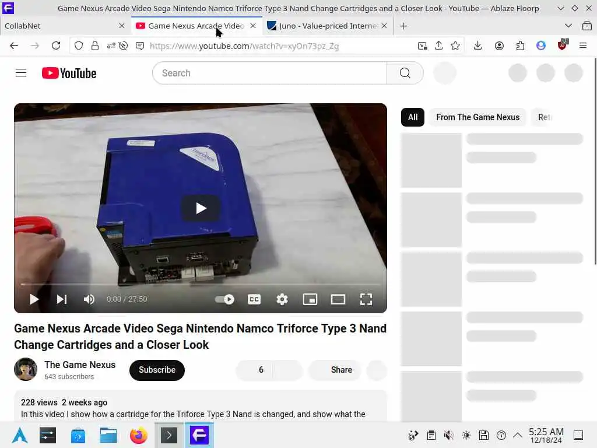The image size is (597, 448).
Task: Open Firefox from the taskbar
Action: pyautogui.click(x=139, y=435)
